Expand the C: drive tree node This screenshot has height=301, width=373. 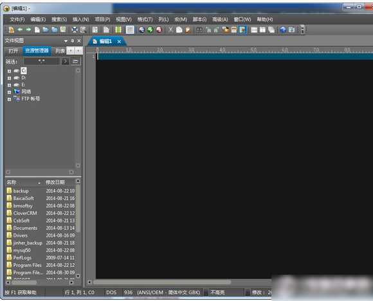click(9, 71)
